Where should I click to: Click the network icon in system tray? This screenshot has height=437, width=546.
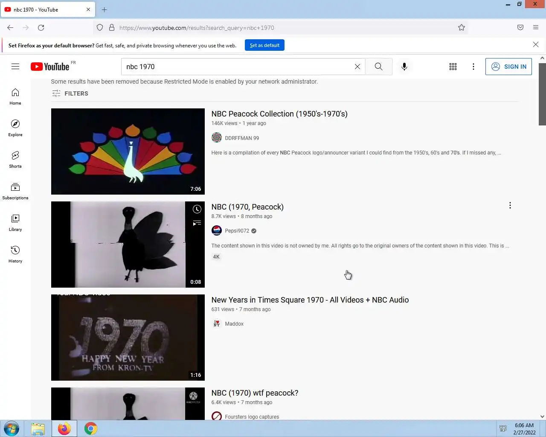(503, 429)
